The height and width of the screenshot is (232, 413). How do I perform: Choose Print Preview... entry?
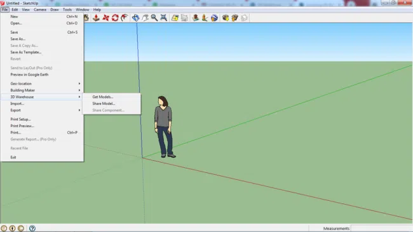coord(42,126)
